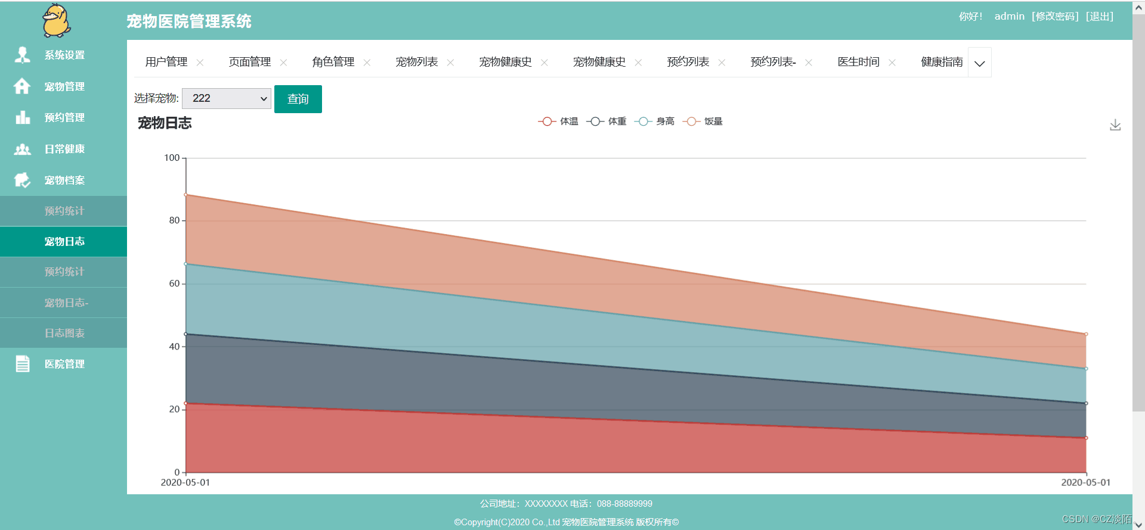
Task: Close the 页面管理 tab
Action: coord(283,63)
